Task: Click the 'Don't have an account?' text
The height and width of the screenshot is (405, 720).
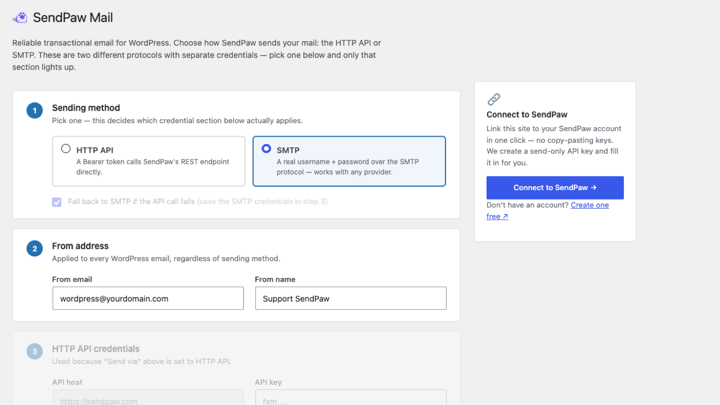Action: coord(528,205)
